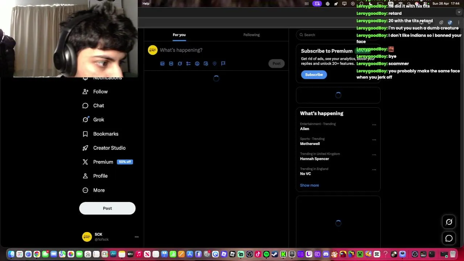The image size is (464, 261).
Task: Open Epic Games Launcher from the dock
Action: pyautogui.click(x=292, y=254)
